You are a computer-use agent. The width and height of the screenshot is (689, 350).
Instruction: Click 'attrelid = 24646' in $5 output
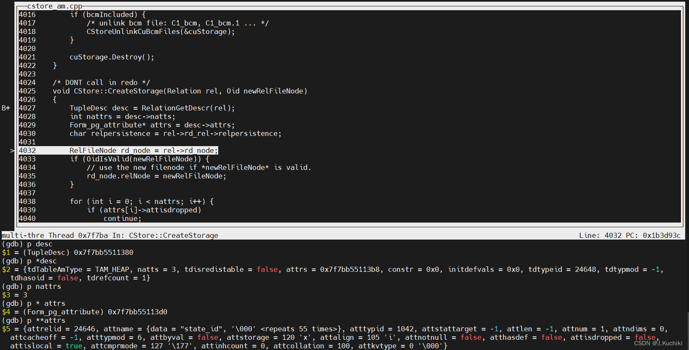click(x=61, y=329)
